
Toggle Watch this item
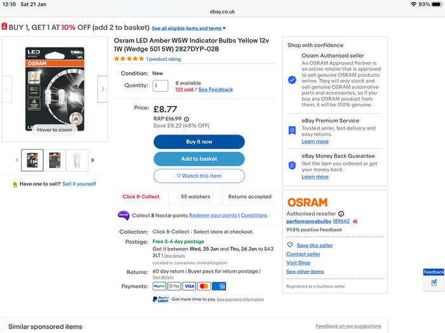tap(199, 176)
